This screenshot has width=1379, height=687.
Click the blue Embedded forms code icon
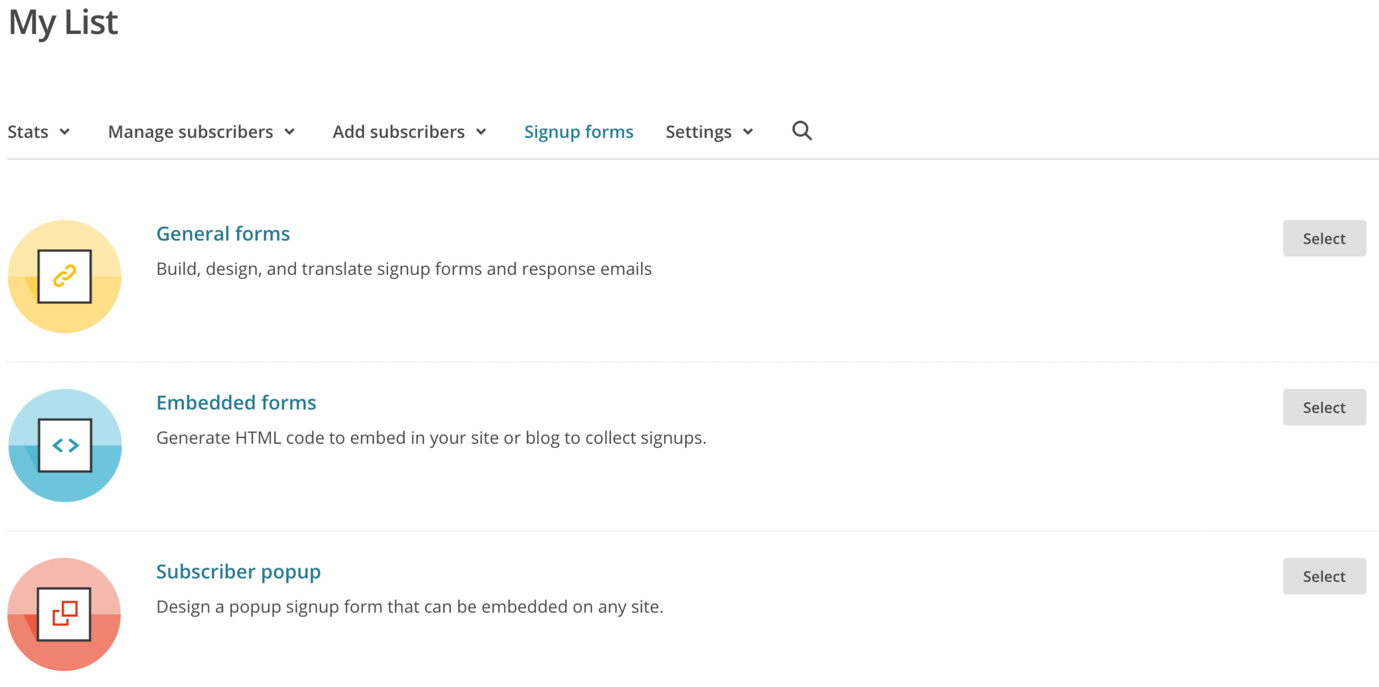[65, 445]
